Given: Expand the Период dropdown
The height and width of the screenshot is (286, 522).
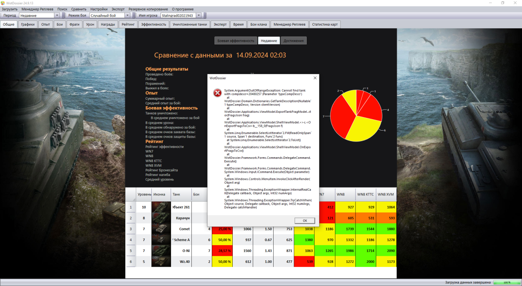Looking at the screenshot, I should click(57, 15).
